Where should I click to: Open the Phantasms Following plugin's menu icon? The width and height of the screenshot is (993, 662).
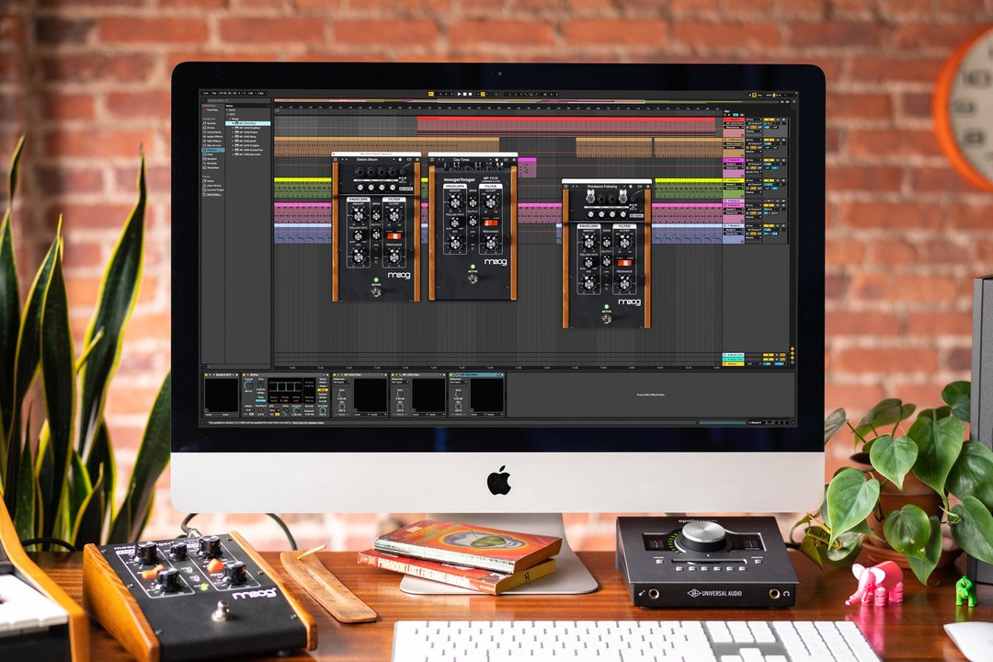pos(566,187)
